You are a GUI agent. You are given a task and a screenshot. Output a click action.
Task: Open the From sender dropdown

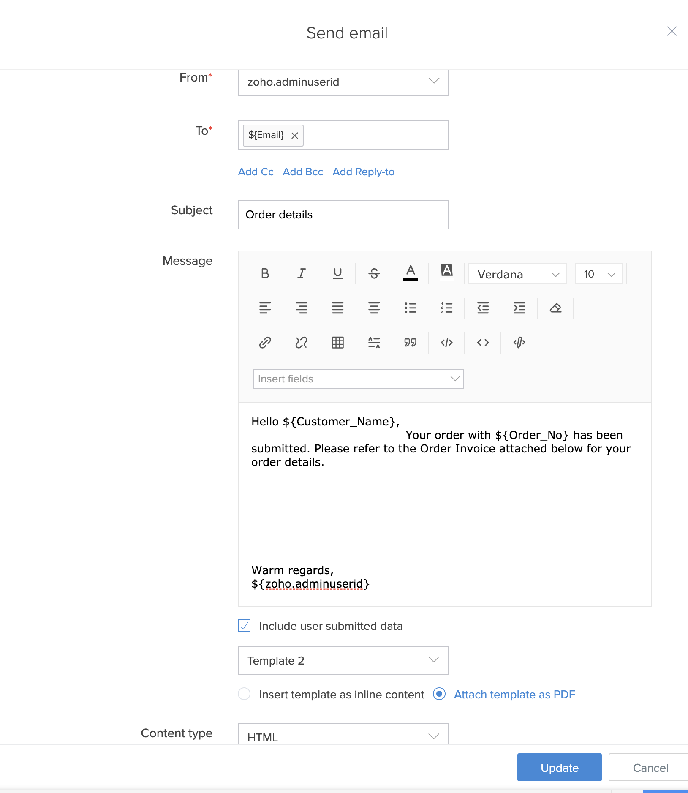click(x=343, y=82)
